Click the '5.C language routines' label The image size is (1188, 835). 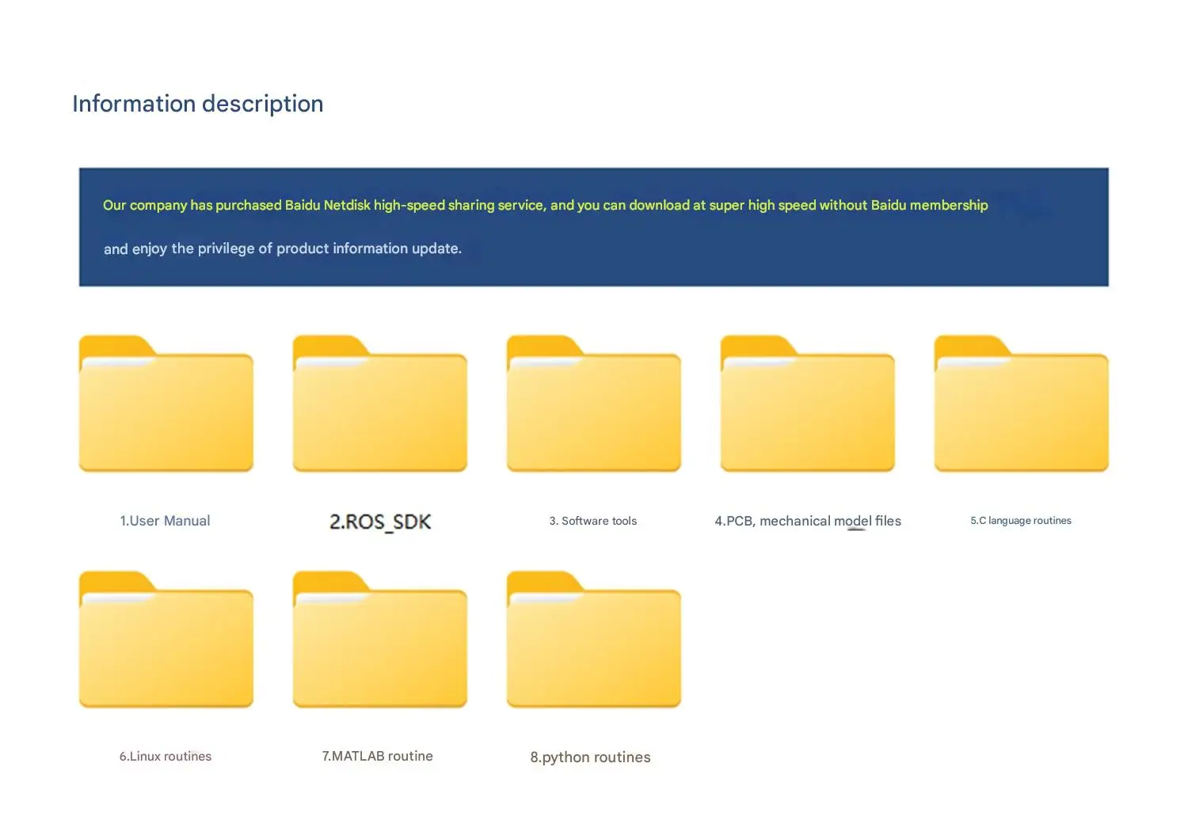[1021, 521]
